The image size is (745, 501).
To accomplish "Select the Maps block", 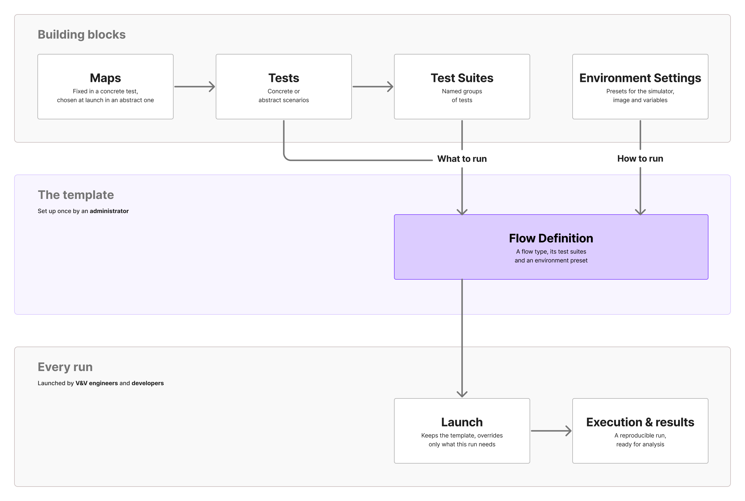I will [x=106, y=87].
